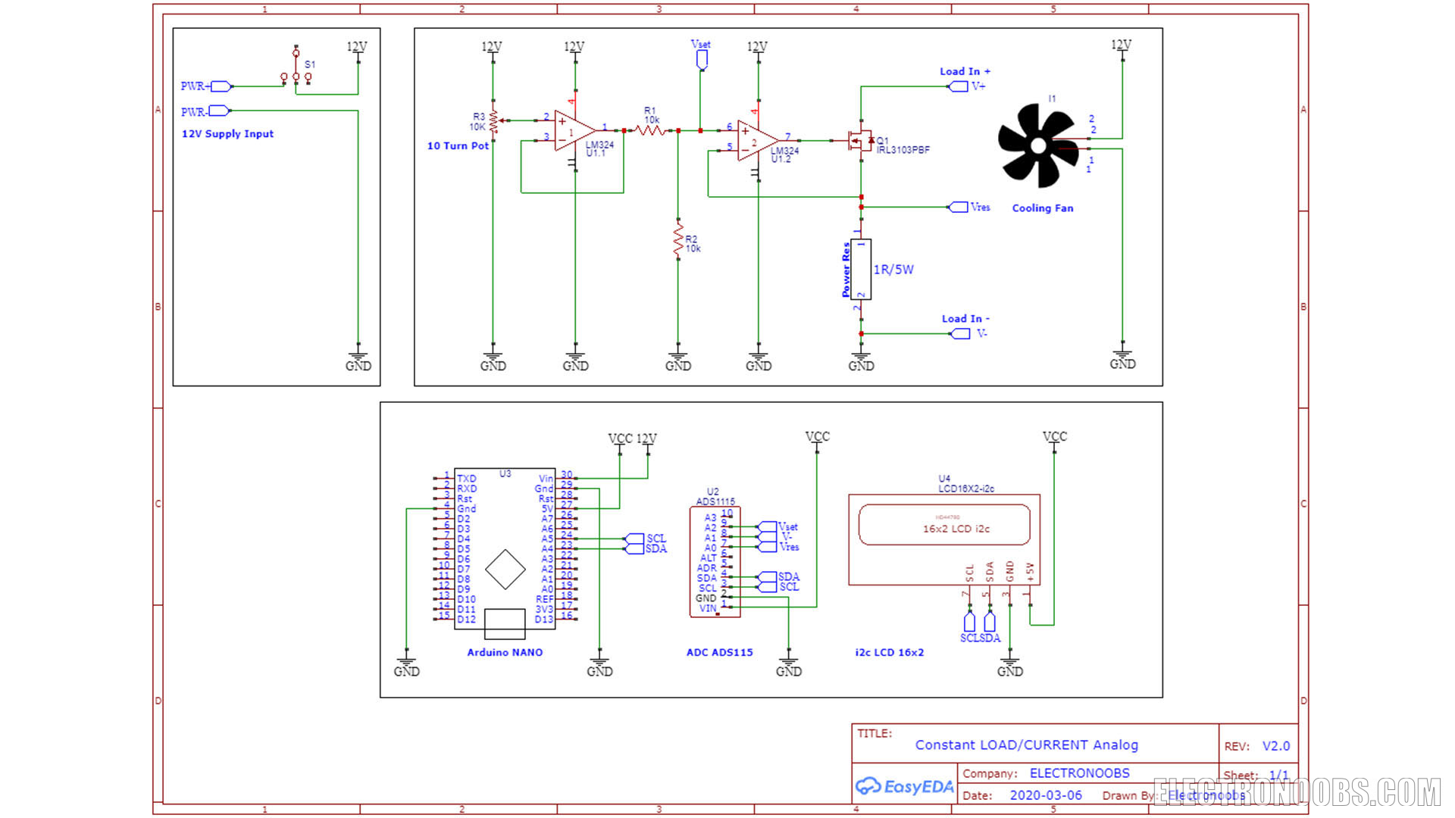
Task: Click the date value 2020-03-06
Action: tap(1046, 795)
